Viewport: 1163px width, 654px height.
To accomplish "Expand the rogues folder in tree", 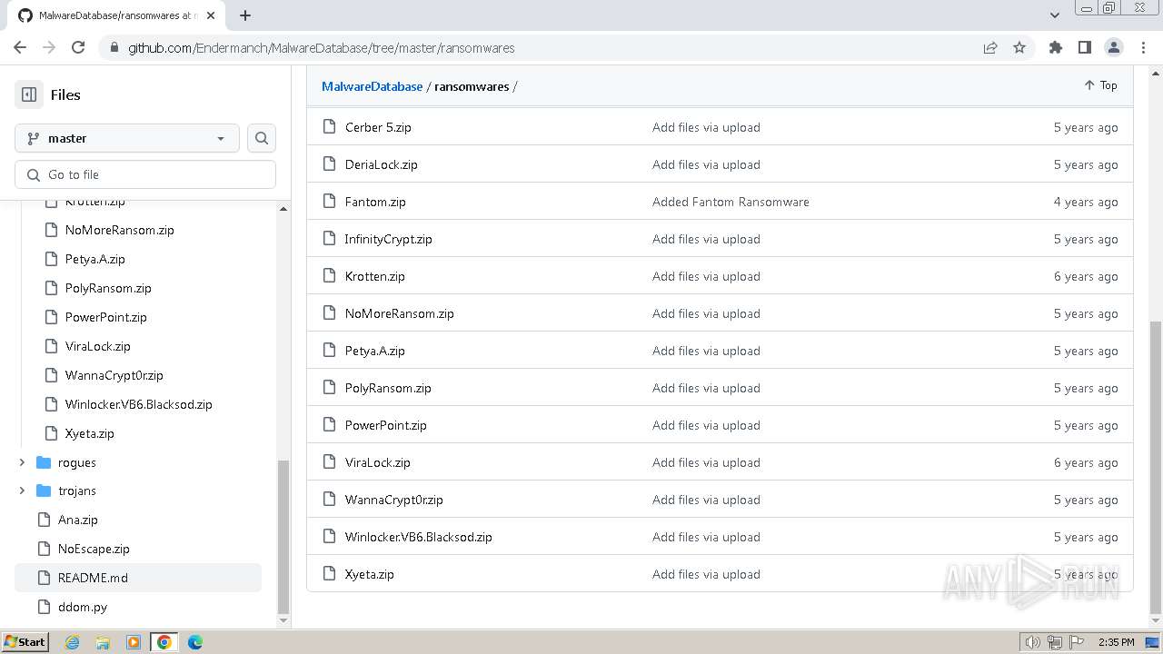I will click(22, 462).
